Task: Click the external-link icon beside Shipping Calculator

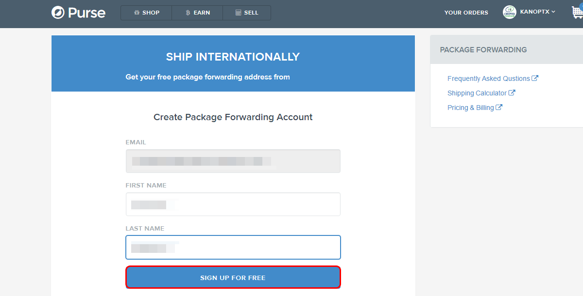Action: click(x=512, y=93)
